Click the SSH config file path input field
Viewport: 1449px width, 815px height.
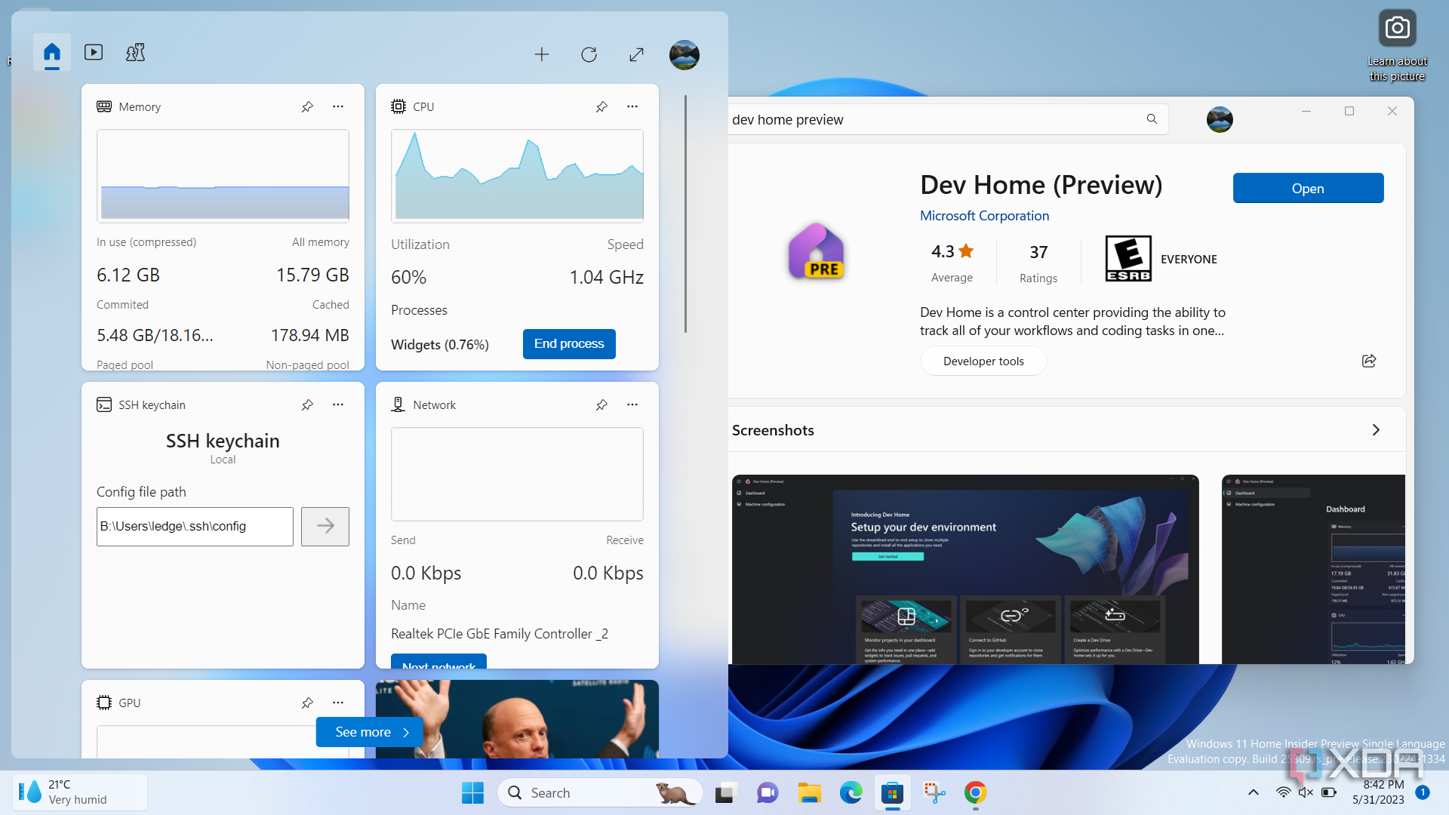[x=195, y=526]
